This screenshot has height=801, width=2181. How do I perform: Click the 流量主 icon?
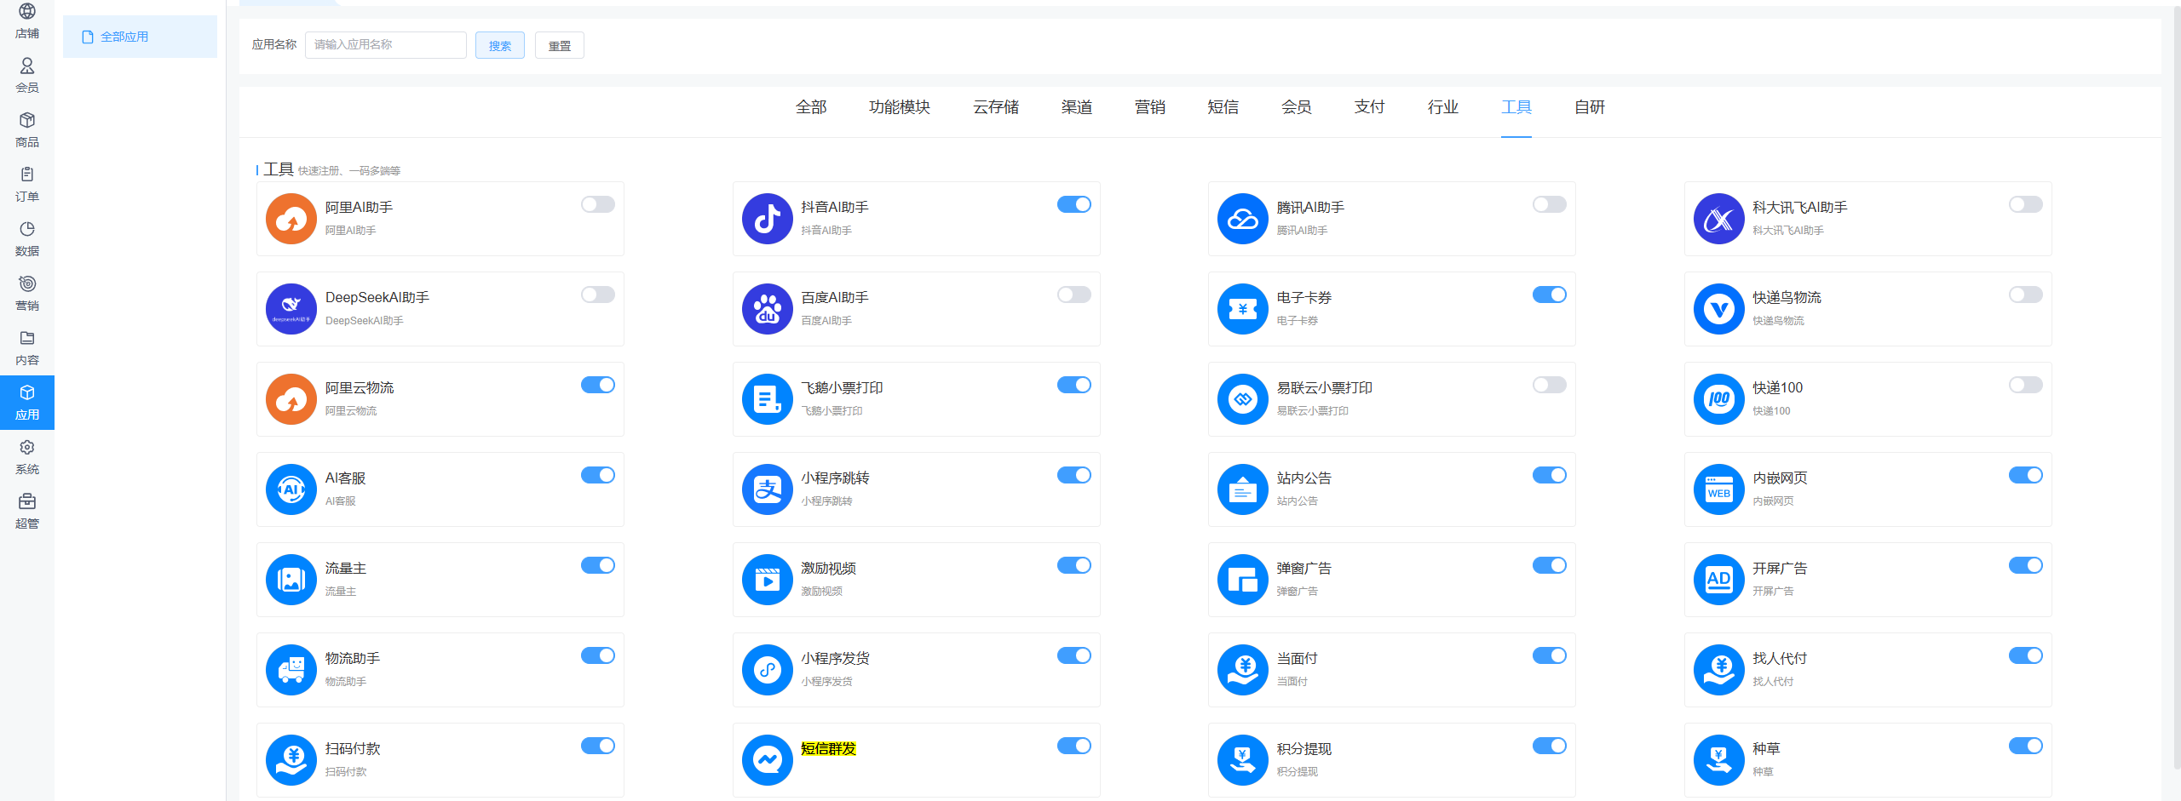[x=291, y=580]
